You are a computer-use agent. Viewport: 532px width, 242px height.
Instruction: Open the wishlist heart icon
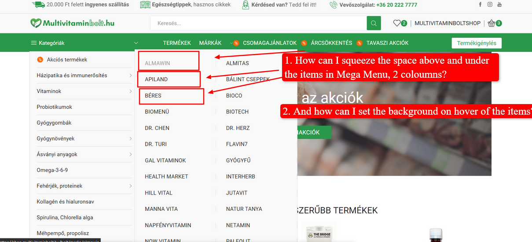click(x=397, y=23)
